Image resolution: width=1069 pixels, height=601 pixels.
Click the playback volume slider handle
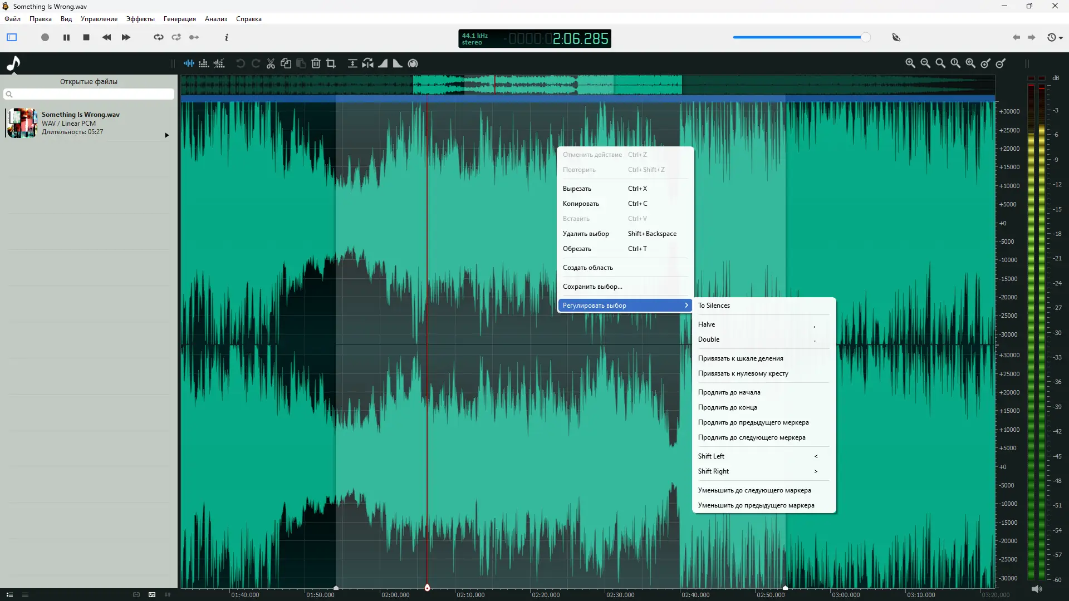(x=865, y=37)
